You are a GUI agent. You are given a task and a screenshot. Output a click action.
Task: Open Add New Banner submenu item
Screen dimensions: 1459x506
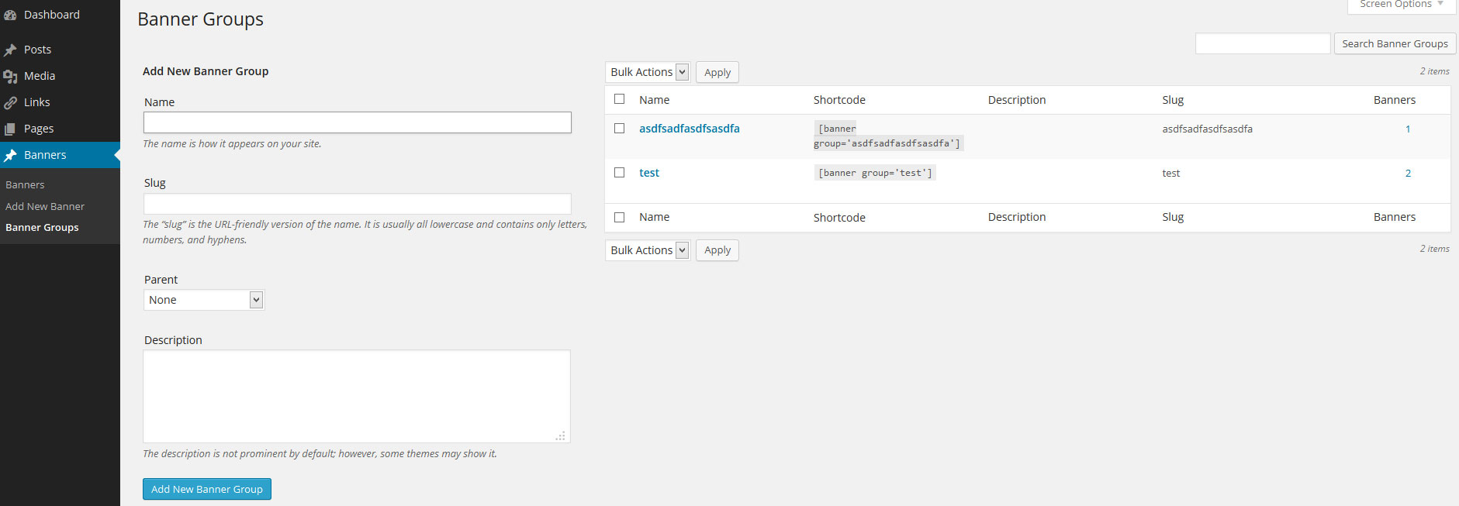[45, 206]
